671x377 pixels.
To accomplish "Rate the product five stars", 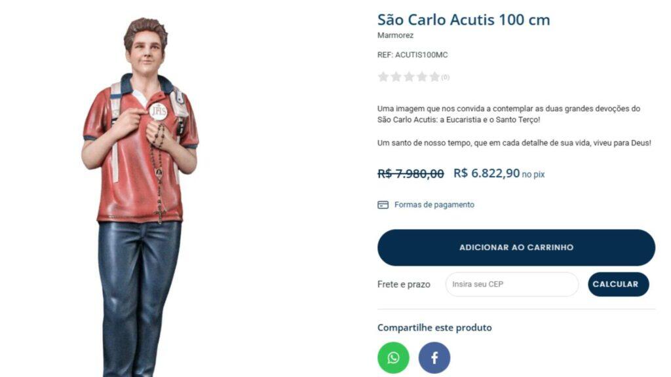I will pos(435,77).
